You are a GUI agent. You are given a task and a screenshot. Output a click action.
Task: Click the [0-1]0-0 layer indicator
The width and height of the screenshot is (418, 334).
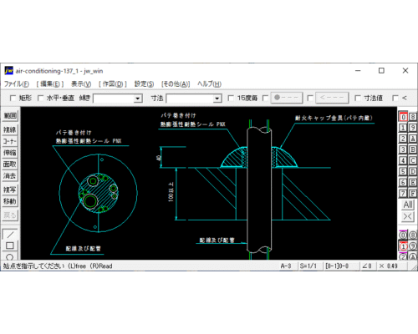pyautogui.click(x=337, y=266)
